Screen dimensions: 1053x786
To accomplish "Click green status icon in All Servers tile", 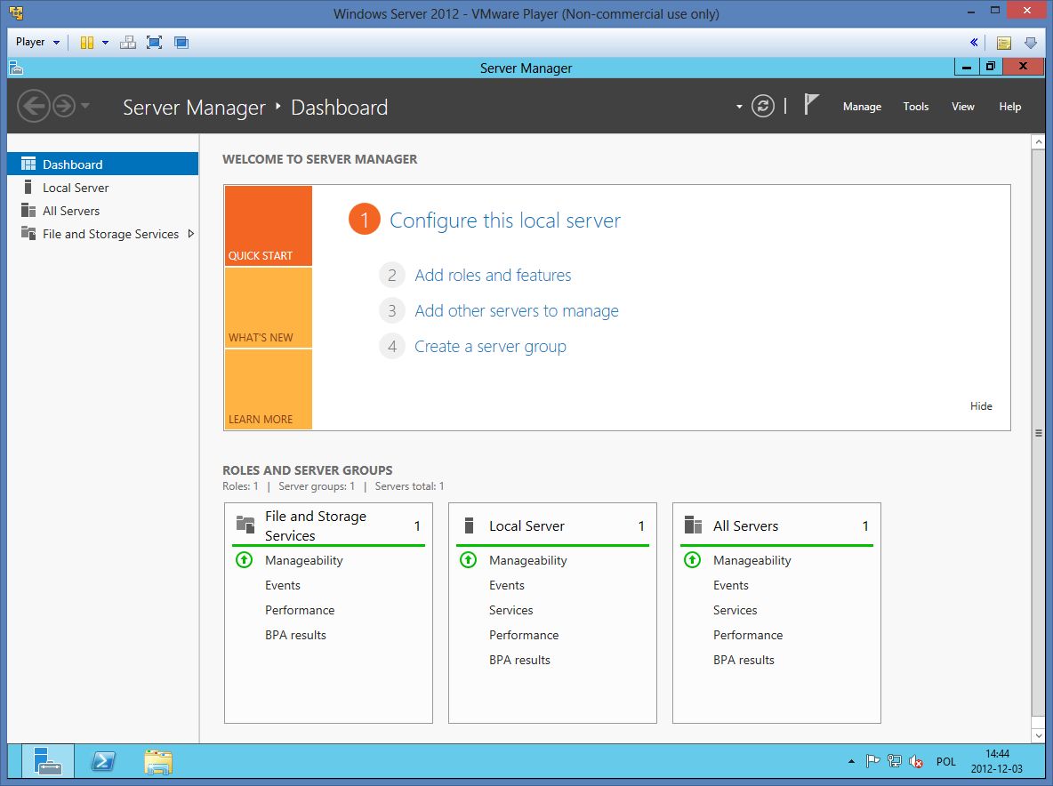I will (693, 560).
